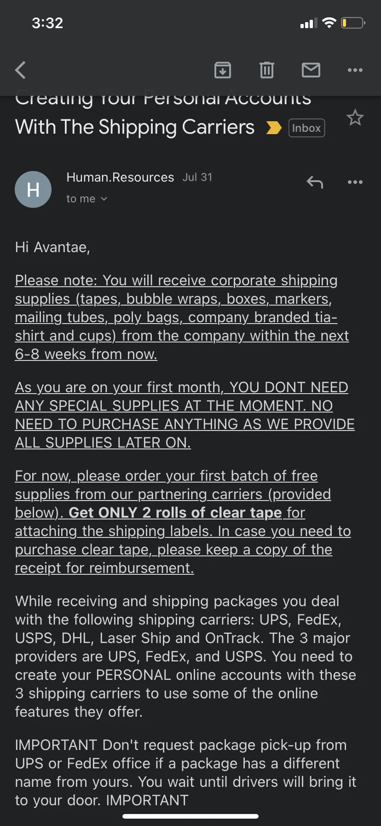Tap the yellow importance marker arrow
This screenshot has width=381, height=826.
pos(274,128)
